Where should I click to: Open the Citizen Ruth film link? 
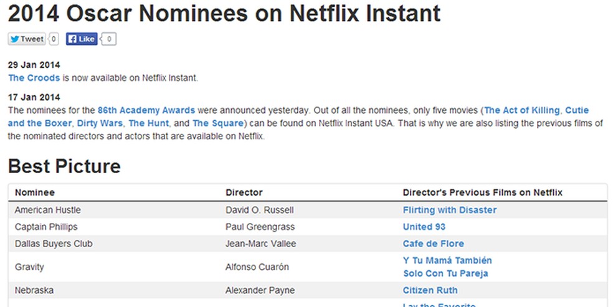(430, 290)
